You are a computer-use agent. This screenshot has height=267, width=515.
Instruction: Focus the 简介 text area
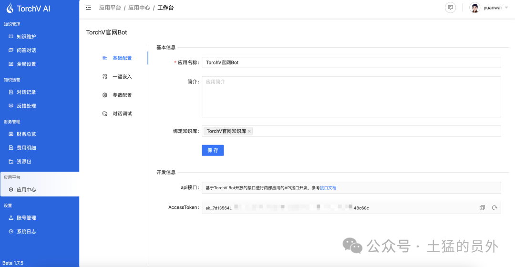pos(351,97)
